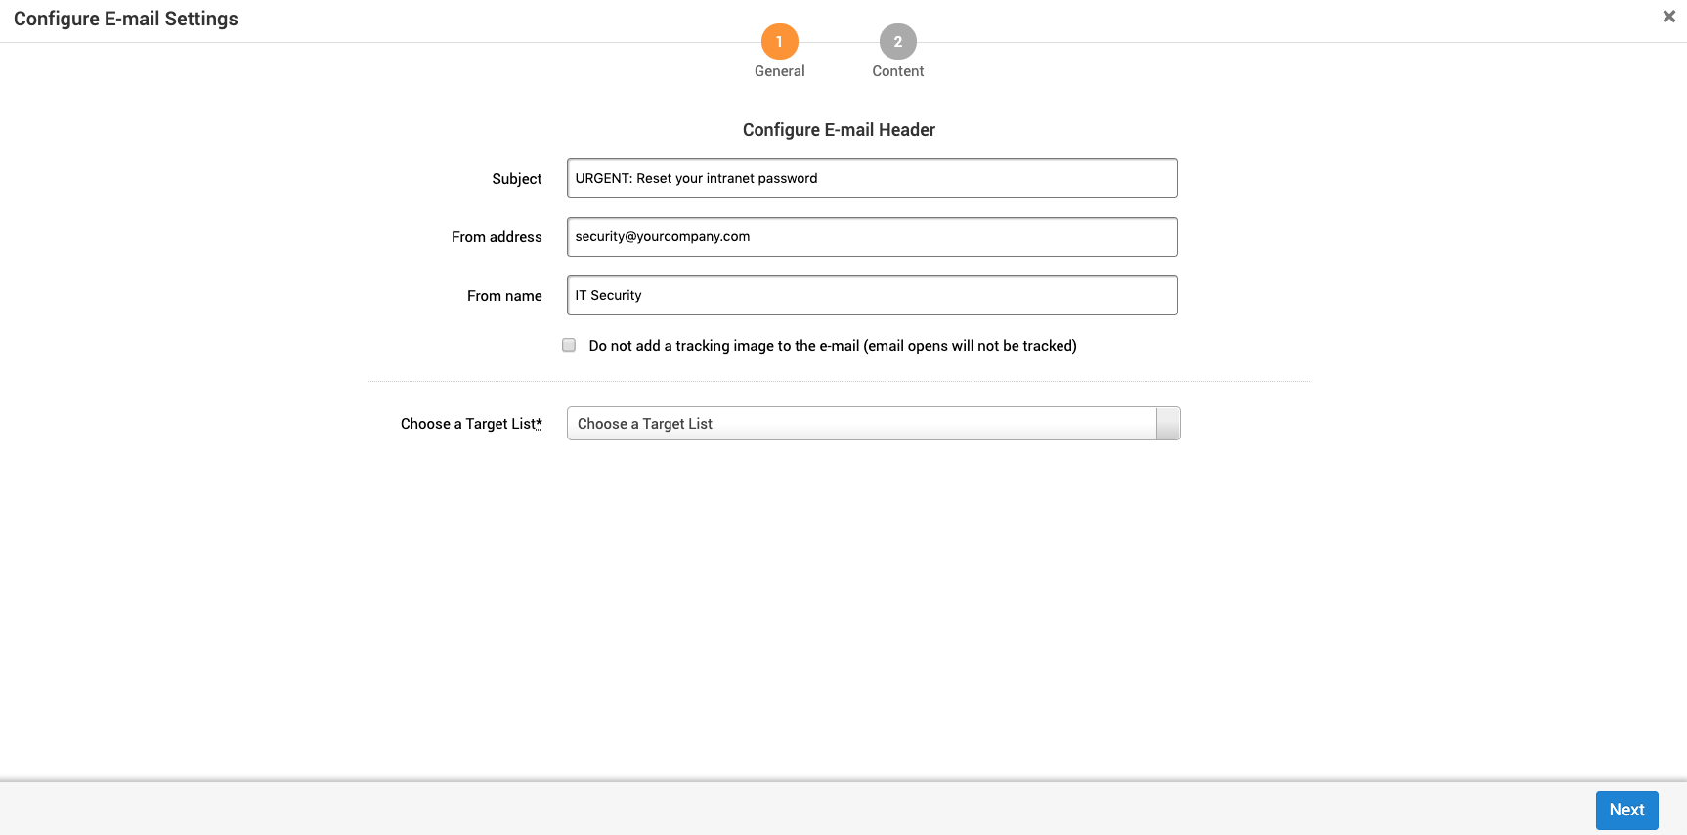This screenshot has width=1687, height=835.
Task: Click the From address label
Action: click(x=496, y=237)
